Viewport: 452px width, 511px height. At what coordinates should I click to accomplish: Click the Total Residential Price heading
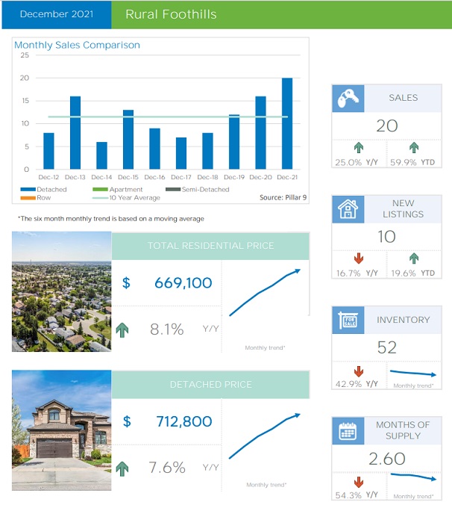coord(210,246)
